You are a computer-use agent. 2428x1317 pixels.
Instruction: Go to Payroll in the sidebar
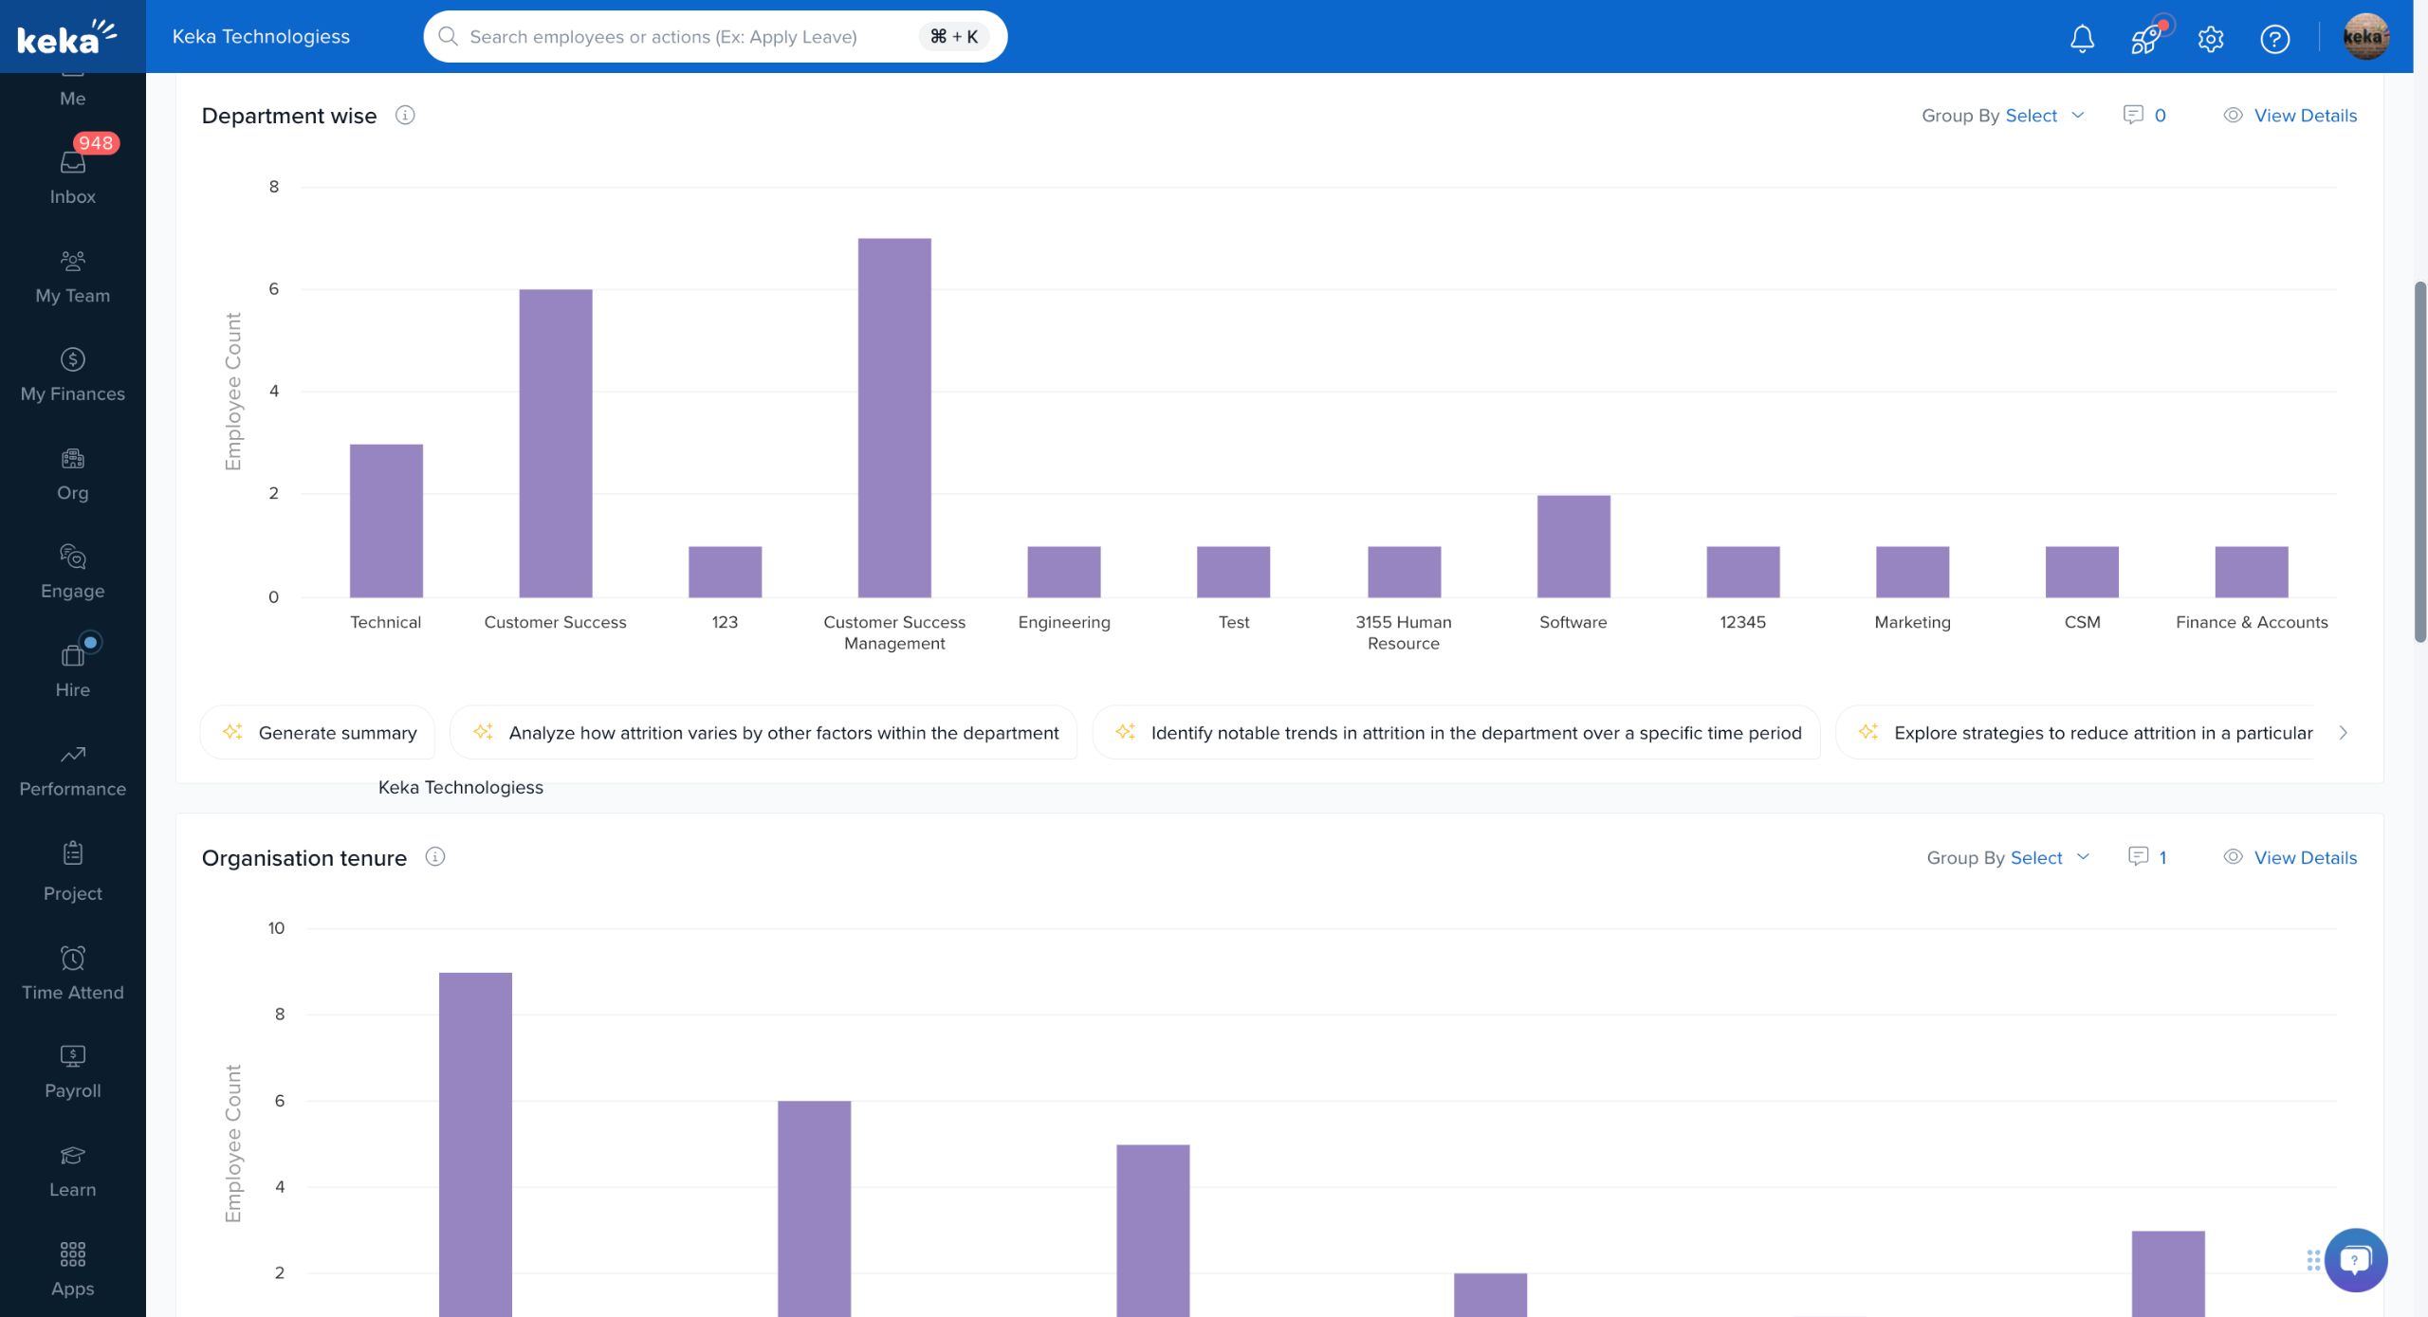click(x=73, y=1071)
